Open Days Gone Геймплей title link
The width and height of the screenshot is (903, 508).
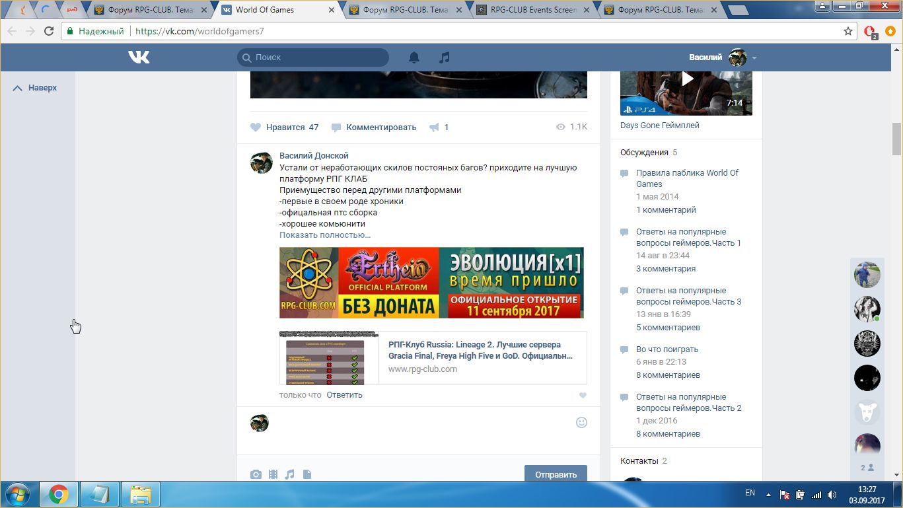click(x=659, y=126)
